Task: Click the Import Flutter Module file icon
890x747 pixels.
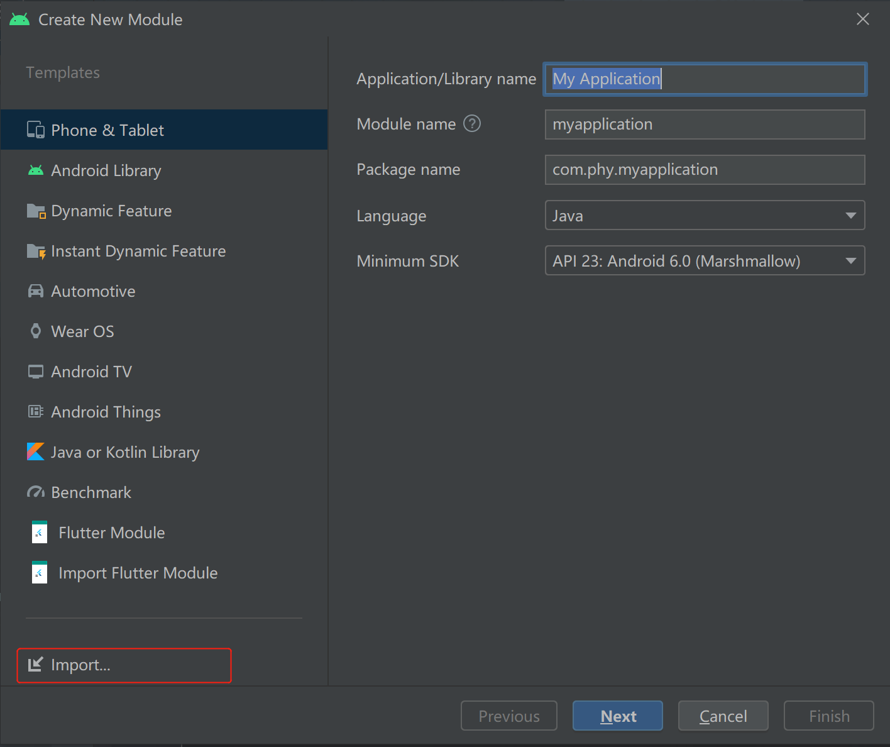Action: pyautogui.click(x=40, y=572)
